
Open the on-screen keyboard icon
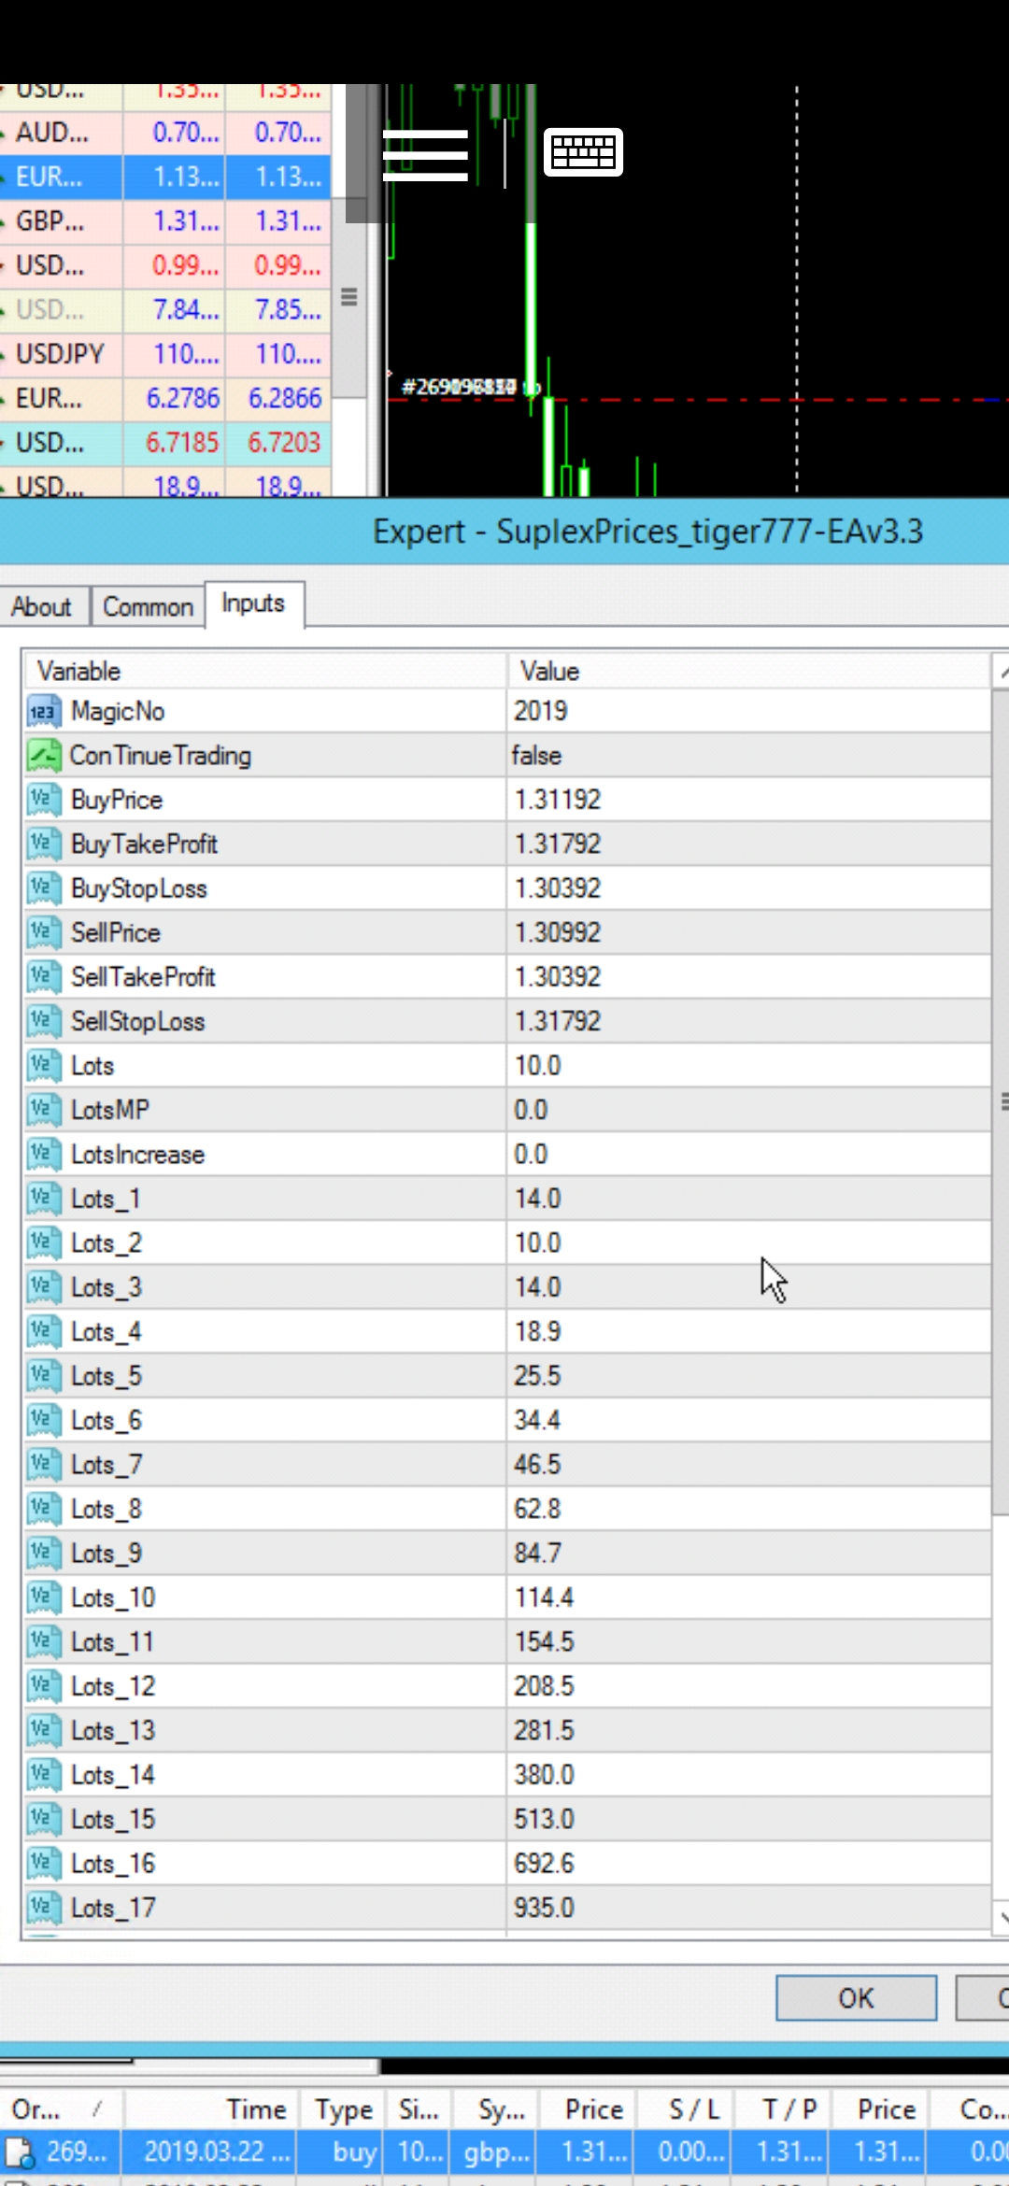[583, 152]
